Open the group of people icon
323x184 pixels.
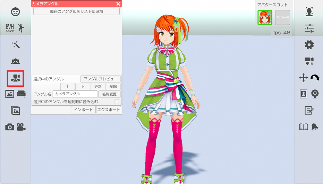click(16, 61)
